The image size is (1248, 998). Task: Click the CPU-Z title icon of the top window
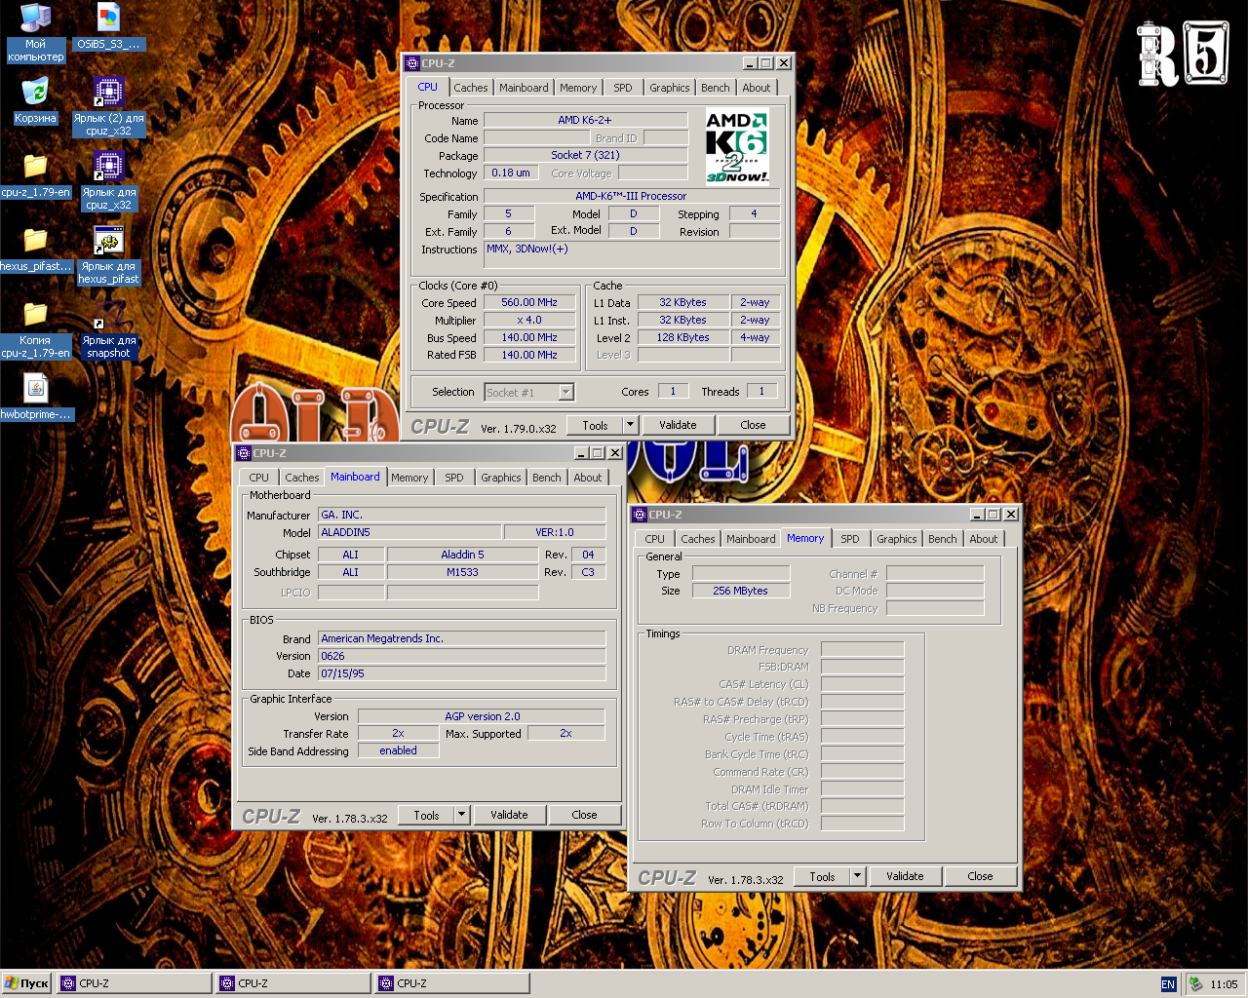click(412, 63)
